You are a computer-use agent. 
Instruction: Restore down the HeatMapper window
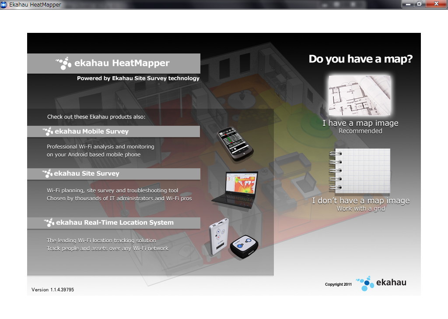pos(420,4)
